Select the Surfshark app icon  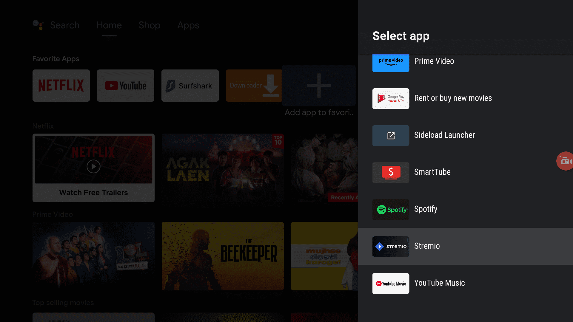tap(190, 85)
